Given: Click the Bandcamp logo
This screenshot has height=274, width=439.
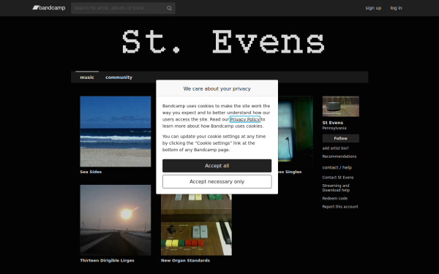Looking at the screenshot, I should pyautogui.click(x=49, y=8).
